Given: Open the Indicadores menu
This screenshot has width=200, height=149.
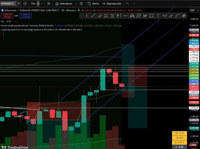Looking at the screenshot, I should click(x=64, y=4).
